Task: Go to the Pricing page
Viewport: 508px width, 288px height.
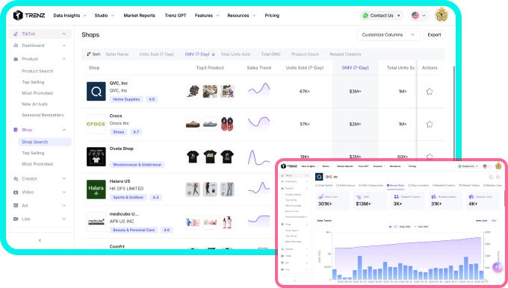Action: pyautogui.click(x=272, y=16)
